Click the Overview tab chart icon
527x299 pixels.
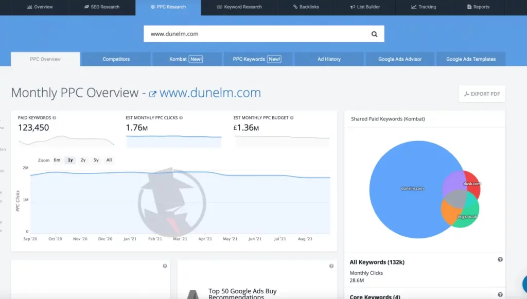coord(29,7)
